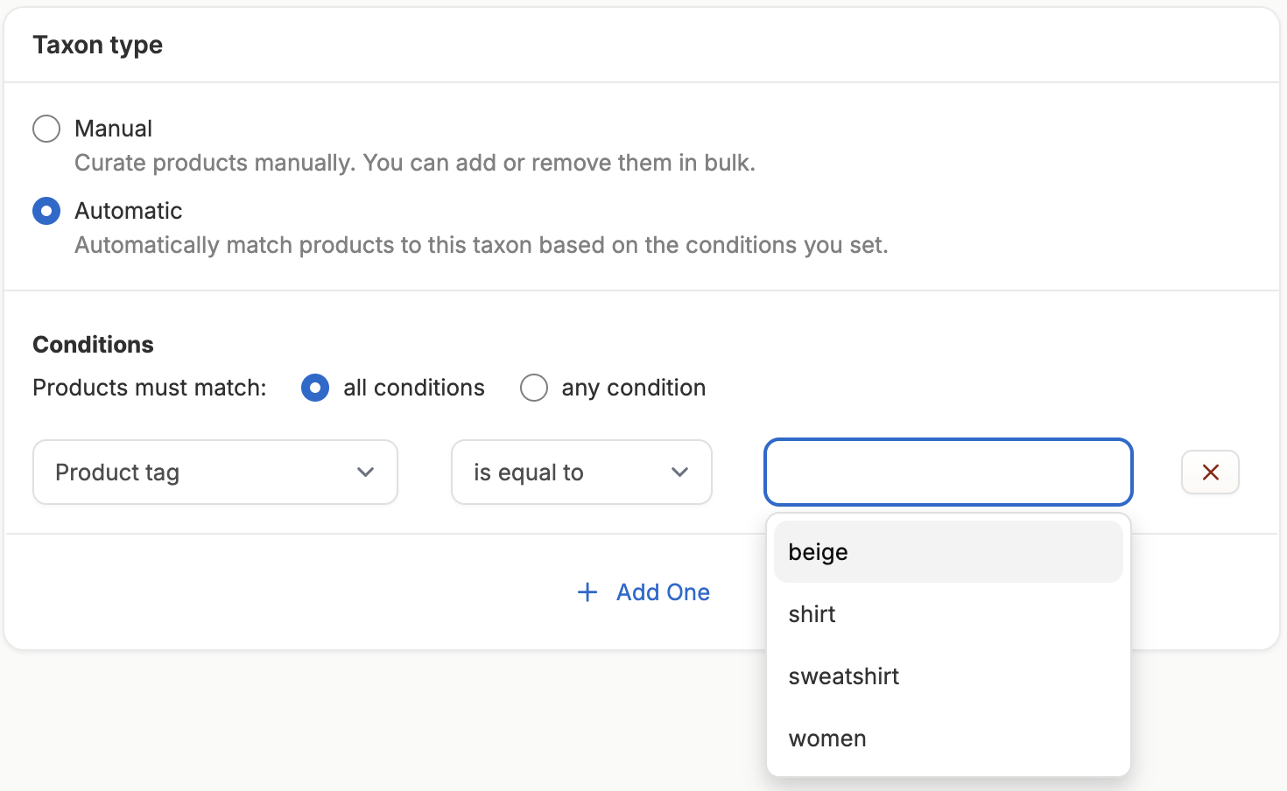Click the 'Automatic' option label text
The width and height of the screenshot is (1287, 791).
(x=129, y=211)
